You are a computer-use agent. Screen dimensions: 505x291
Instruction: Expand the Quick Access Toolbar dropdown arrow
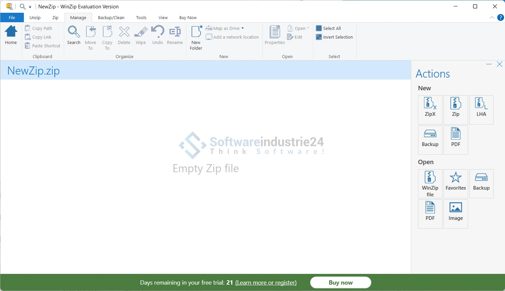[30, 7]
